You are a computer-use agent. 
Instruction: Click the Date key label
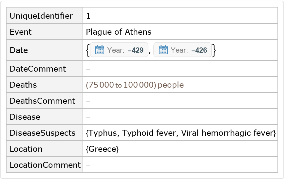click(x=19, y=50)
